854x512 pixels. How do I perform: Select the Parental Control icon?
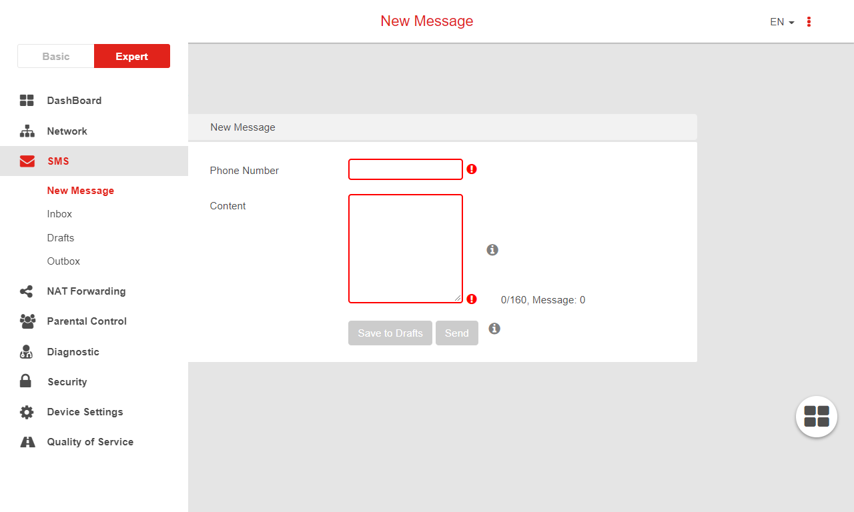pyautogui.click(x=27, y=321)
